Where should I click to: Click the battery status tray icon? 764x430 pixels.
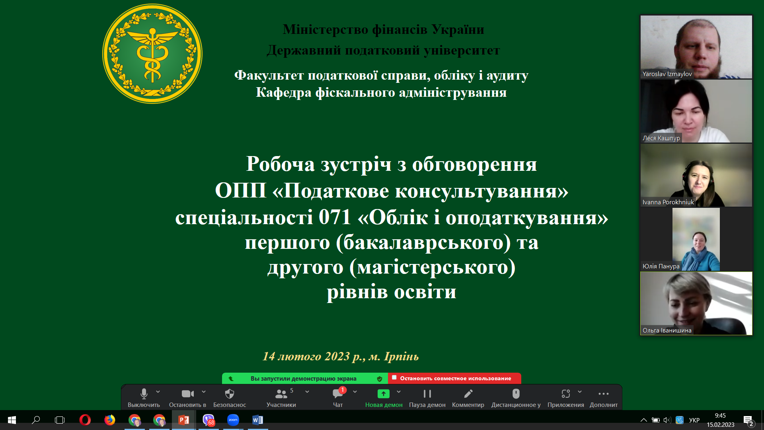point(655,420)
